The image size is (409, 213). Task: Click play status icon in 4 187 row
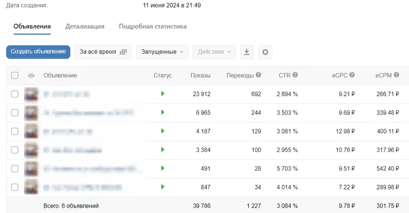click(x=162, y=131)
